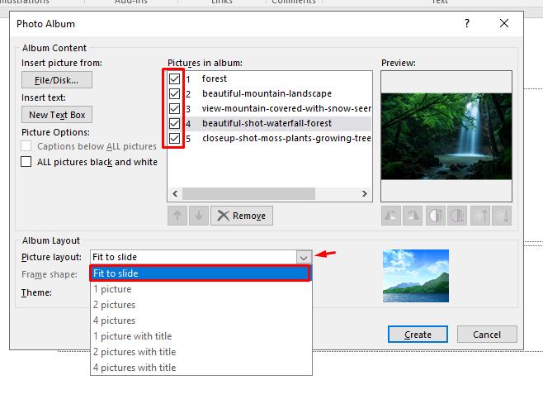Screen dimensions: 543x399
Task: Click the increase brightness icon under Preview
Action: point(480,216)
